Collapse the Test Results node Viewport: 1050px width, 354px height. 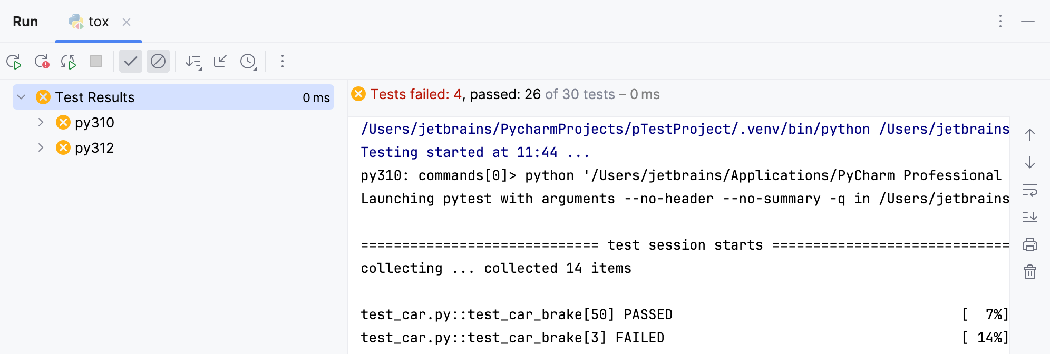[x=20, y=97]
